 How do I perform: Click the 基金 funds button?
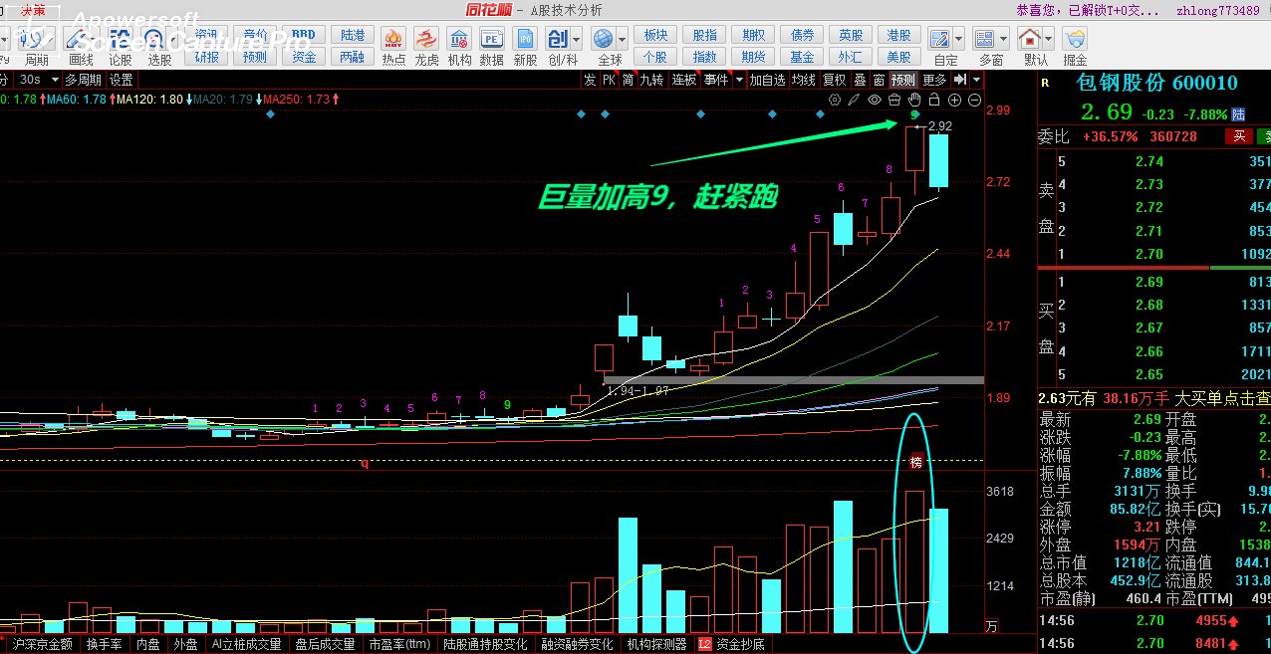click(x=802, y=57)
